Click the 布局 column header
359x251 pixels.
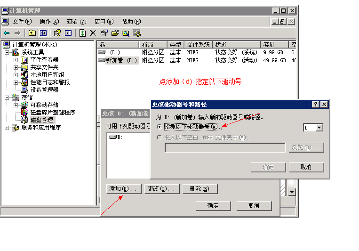coord(153,44)
